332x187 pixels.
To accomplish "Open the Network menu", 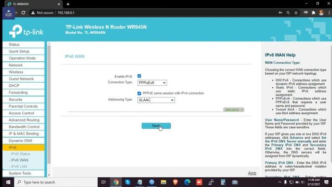I will [x=23, y=65].
